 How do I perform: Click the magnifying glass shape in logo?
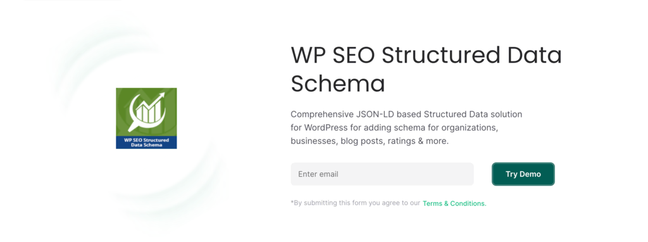(146, 113)
